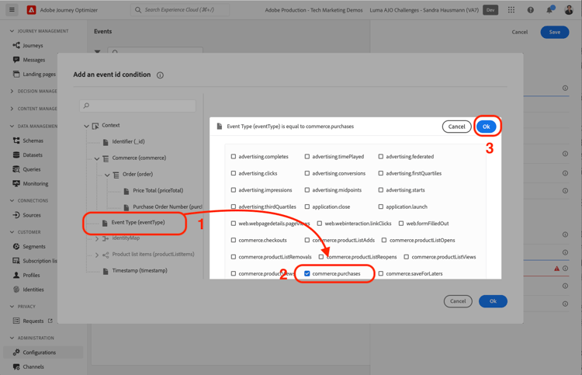
Task: Expand Product list items node
Action: [96, 255]
